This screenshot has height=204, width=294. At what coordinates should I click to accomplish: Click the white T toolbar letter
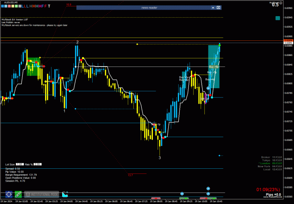(x=49, y=6)
